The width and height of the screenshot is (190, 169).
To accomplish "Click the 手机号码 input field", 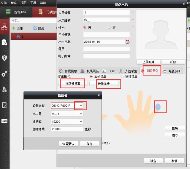I will [106, 35].
